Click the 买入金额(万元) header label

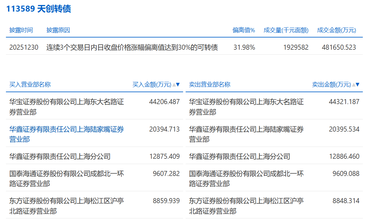(152, 84)
